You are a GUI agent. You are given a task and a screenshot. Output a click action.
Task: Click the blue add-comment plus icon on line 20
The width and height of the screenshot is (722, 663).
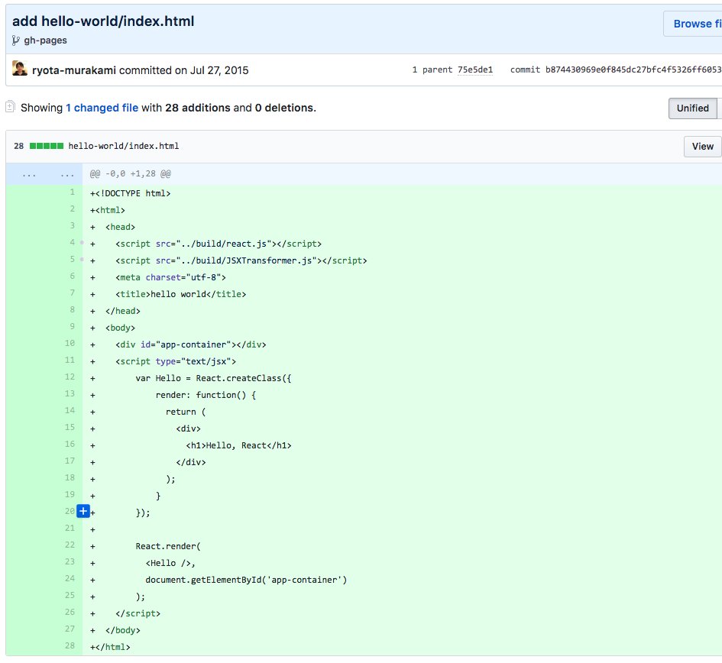tap(83, 511)
